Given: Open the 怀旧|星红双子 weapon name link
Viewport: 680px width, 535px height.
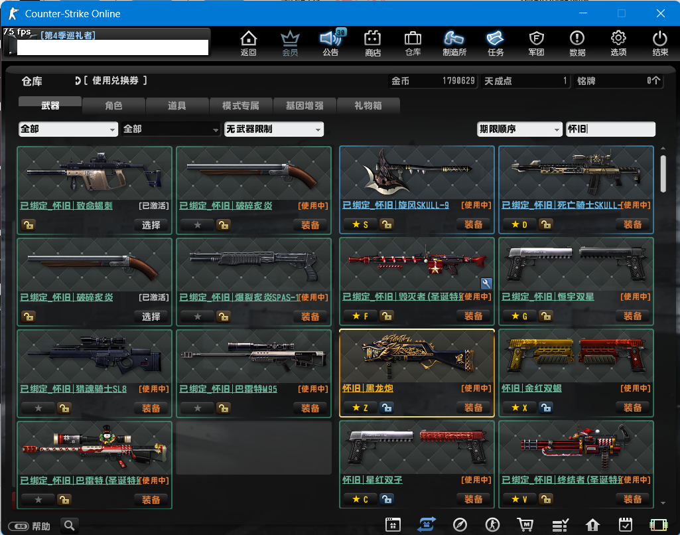Looking at the screenshot, I should pos(373,479).
